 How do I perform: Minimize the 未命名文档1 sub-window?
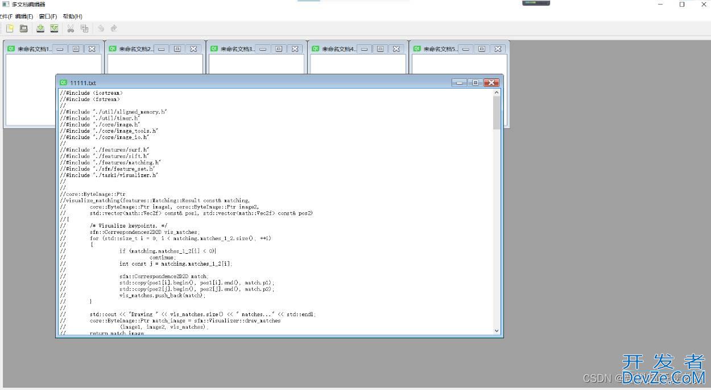click(x=60, y=49)
